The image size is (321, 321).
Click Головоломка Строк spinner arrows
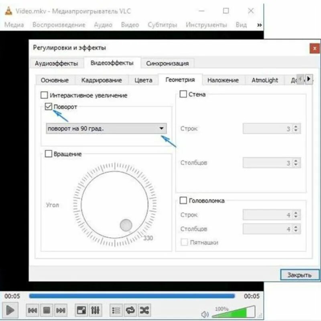point(296,215)
